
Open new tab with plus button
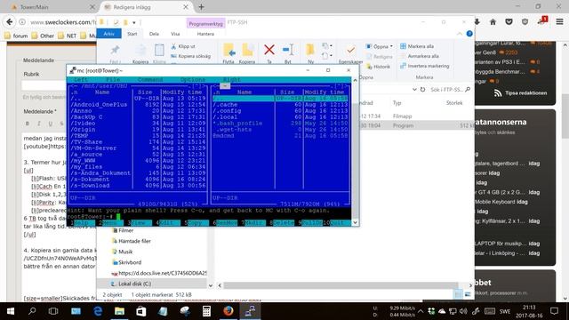pos(202,7)
